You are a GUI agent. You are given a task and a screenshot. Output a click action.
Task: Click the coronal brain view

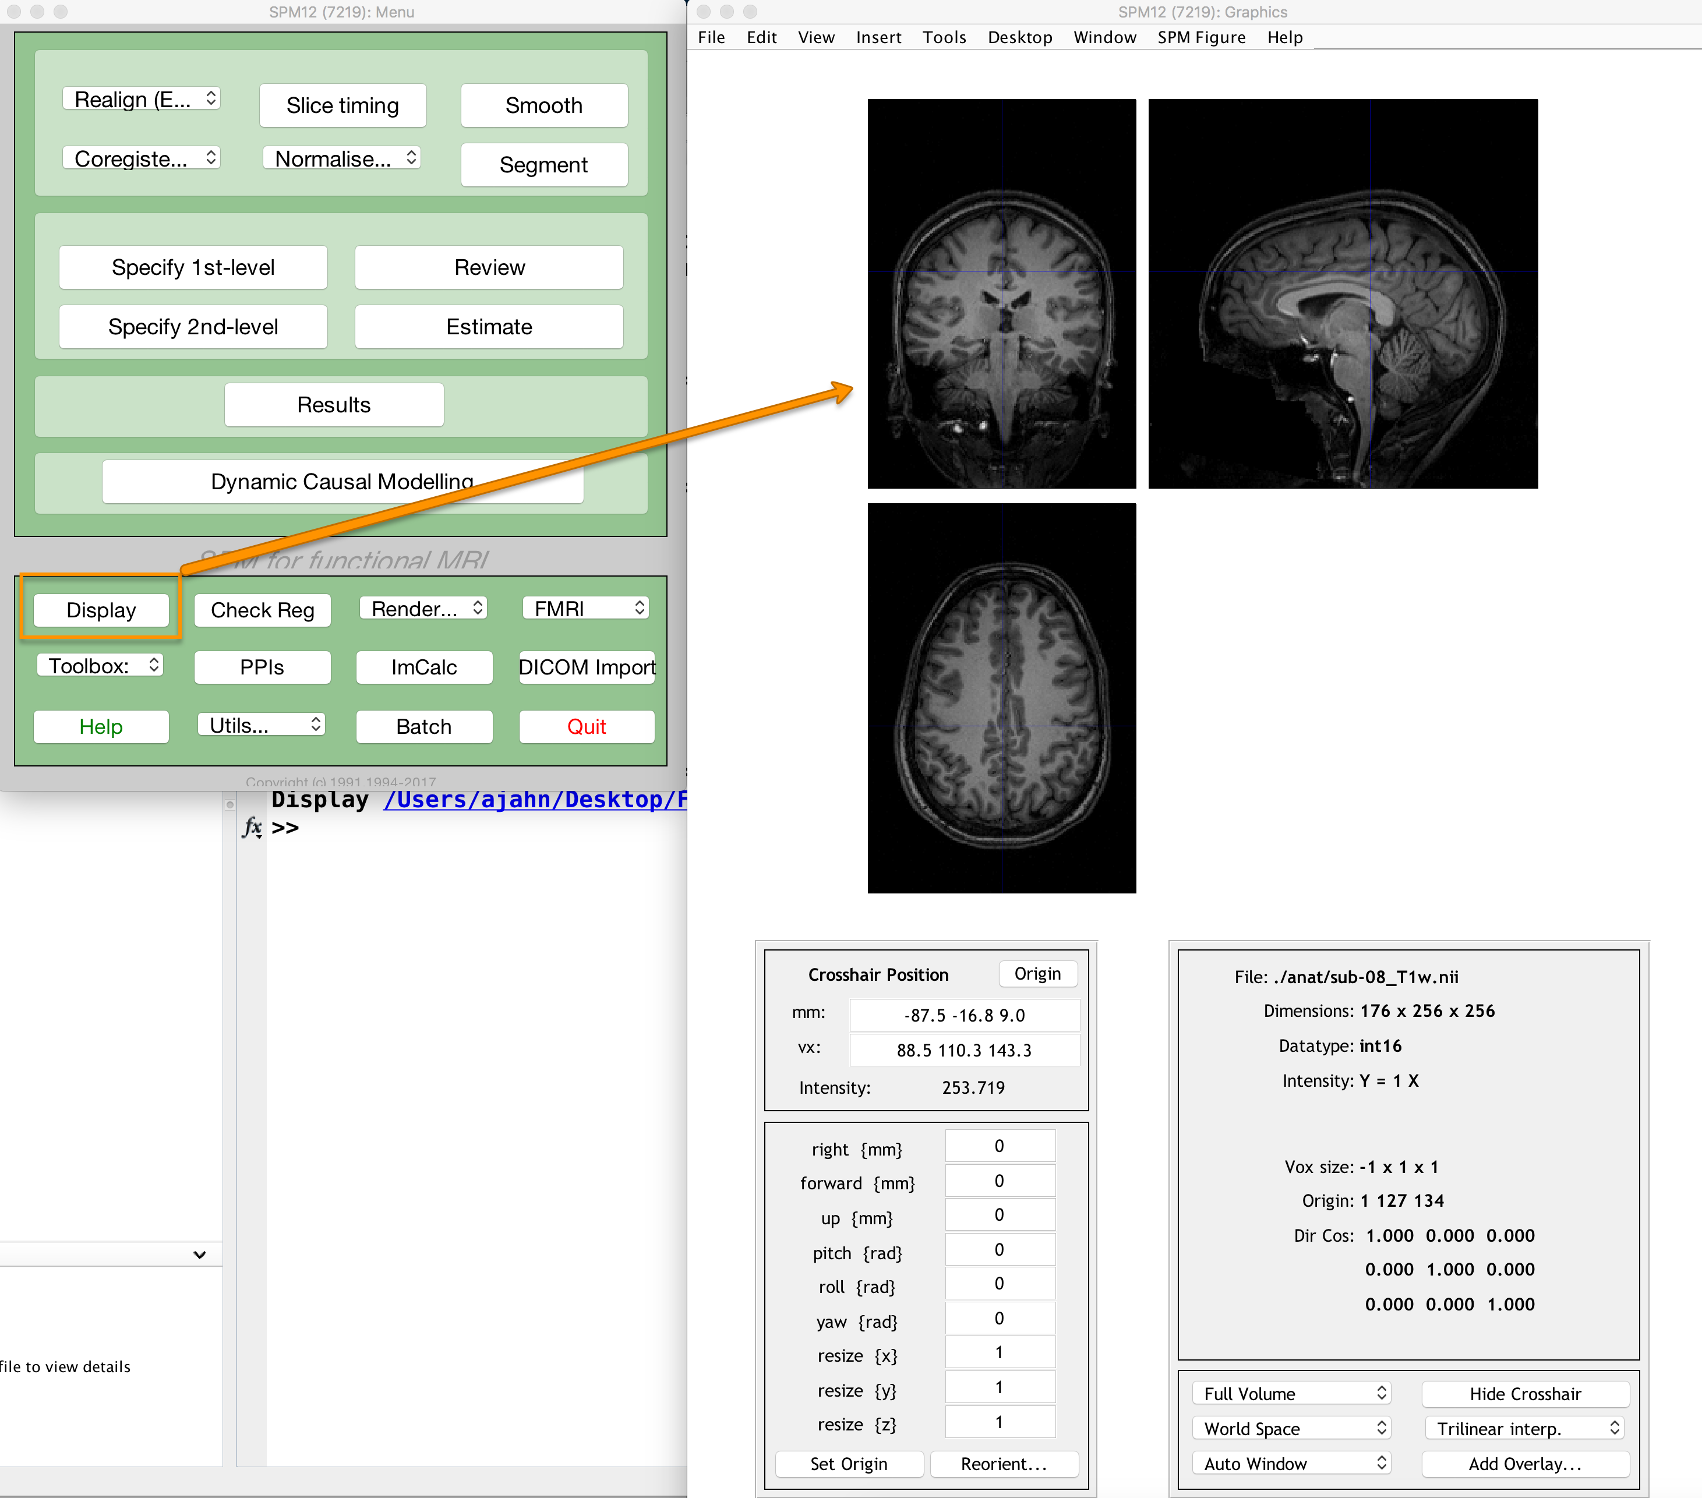(1002, 294)
